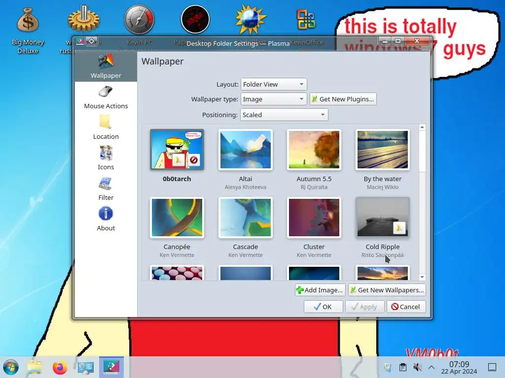
Task: Open the leftmost system tray notes icon
Action: pyautogui.click(x=388, y=367)
